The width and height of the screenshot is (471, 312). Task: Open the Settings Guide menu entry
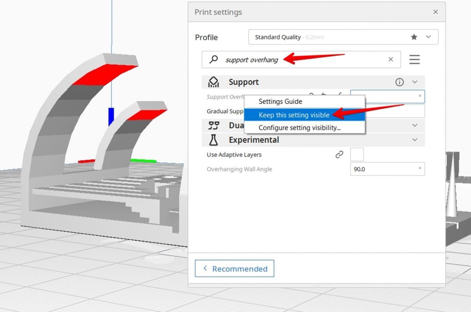(x=280, y=101)
